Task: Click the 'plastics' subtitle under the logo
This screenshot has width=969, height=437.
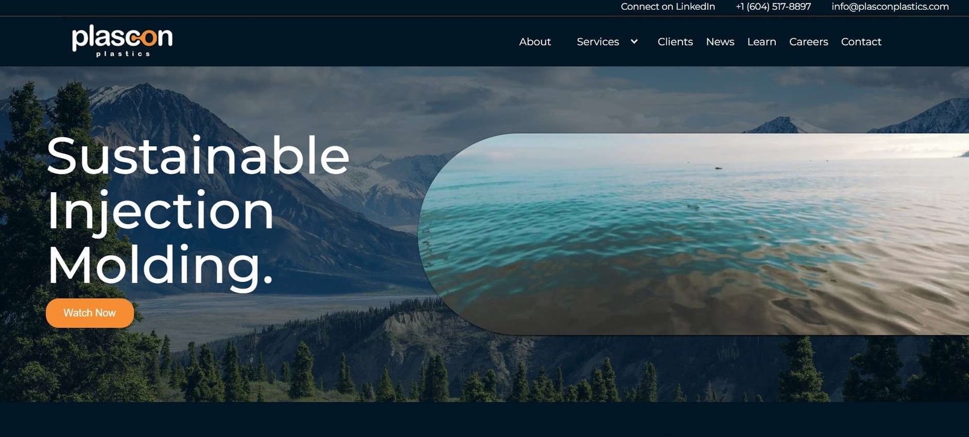Action: tap(123, 54)
